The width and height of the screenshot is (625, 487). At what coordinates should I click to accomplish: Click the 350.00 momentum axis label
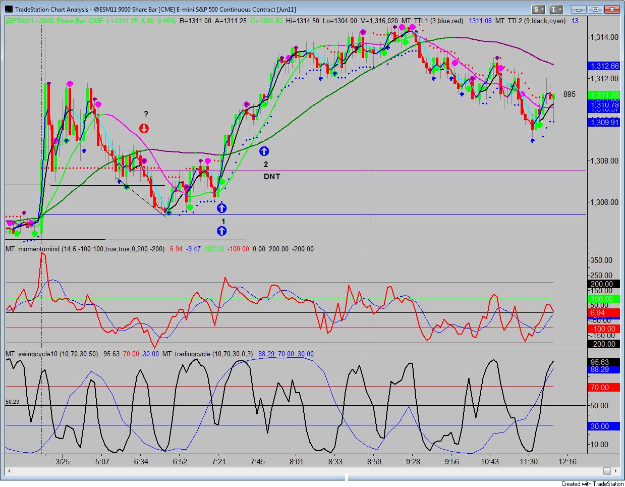click(601, 260)
